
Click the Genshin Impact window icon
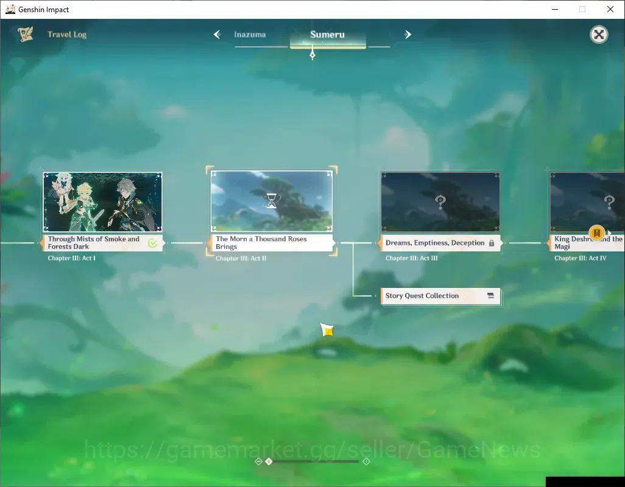coord(10,9)
